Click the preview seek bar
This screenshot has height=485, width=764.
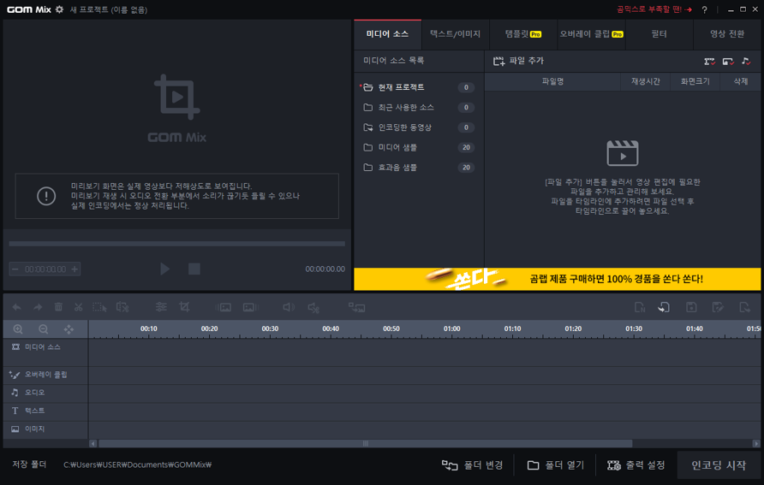point(177,244)
